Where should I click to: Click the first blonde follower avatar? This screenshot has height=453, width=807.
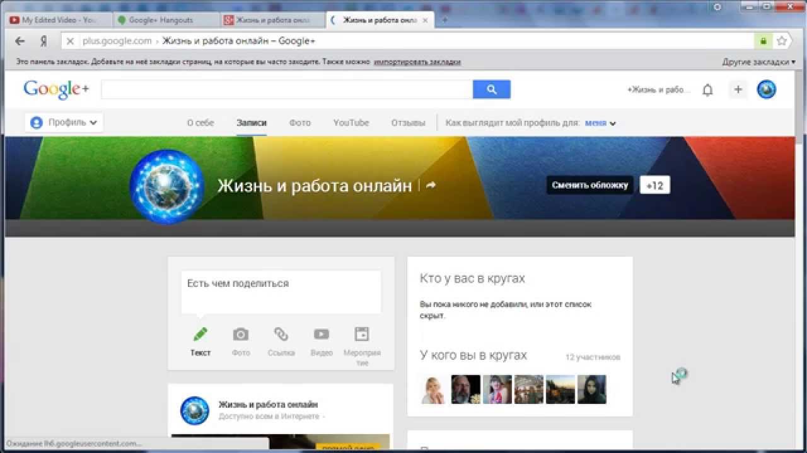coord(434,389)
